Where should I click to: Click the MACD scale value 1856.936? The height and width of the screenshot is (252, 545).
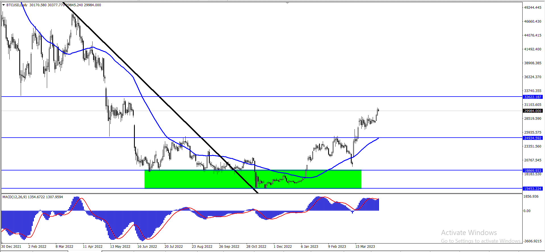coord(531,197)
